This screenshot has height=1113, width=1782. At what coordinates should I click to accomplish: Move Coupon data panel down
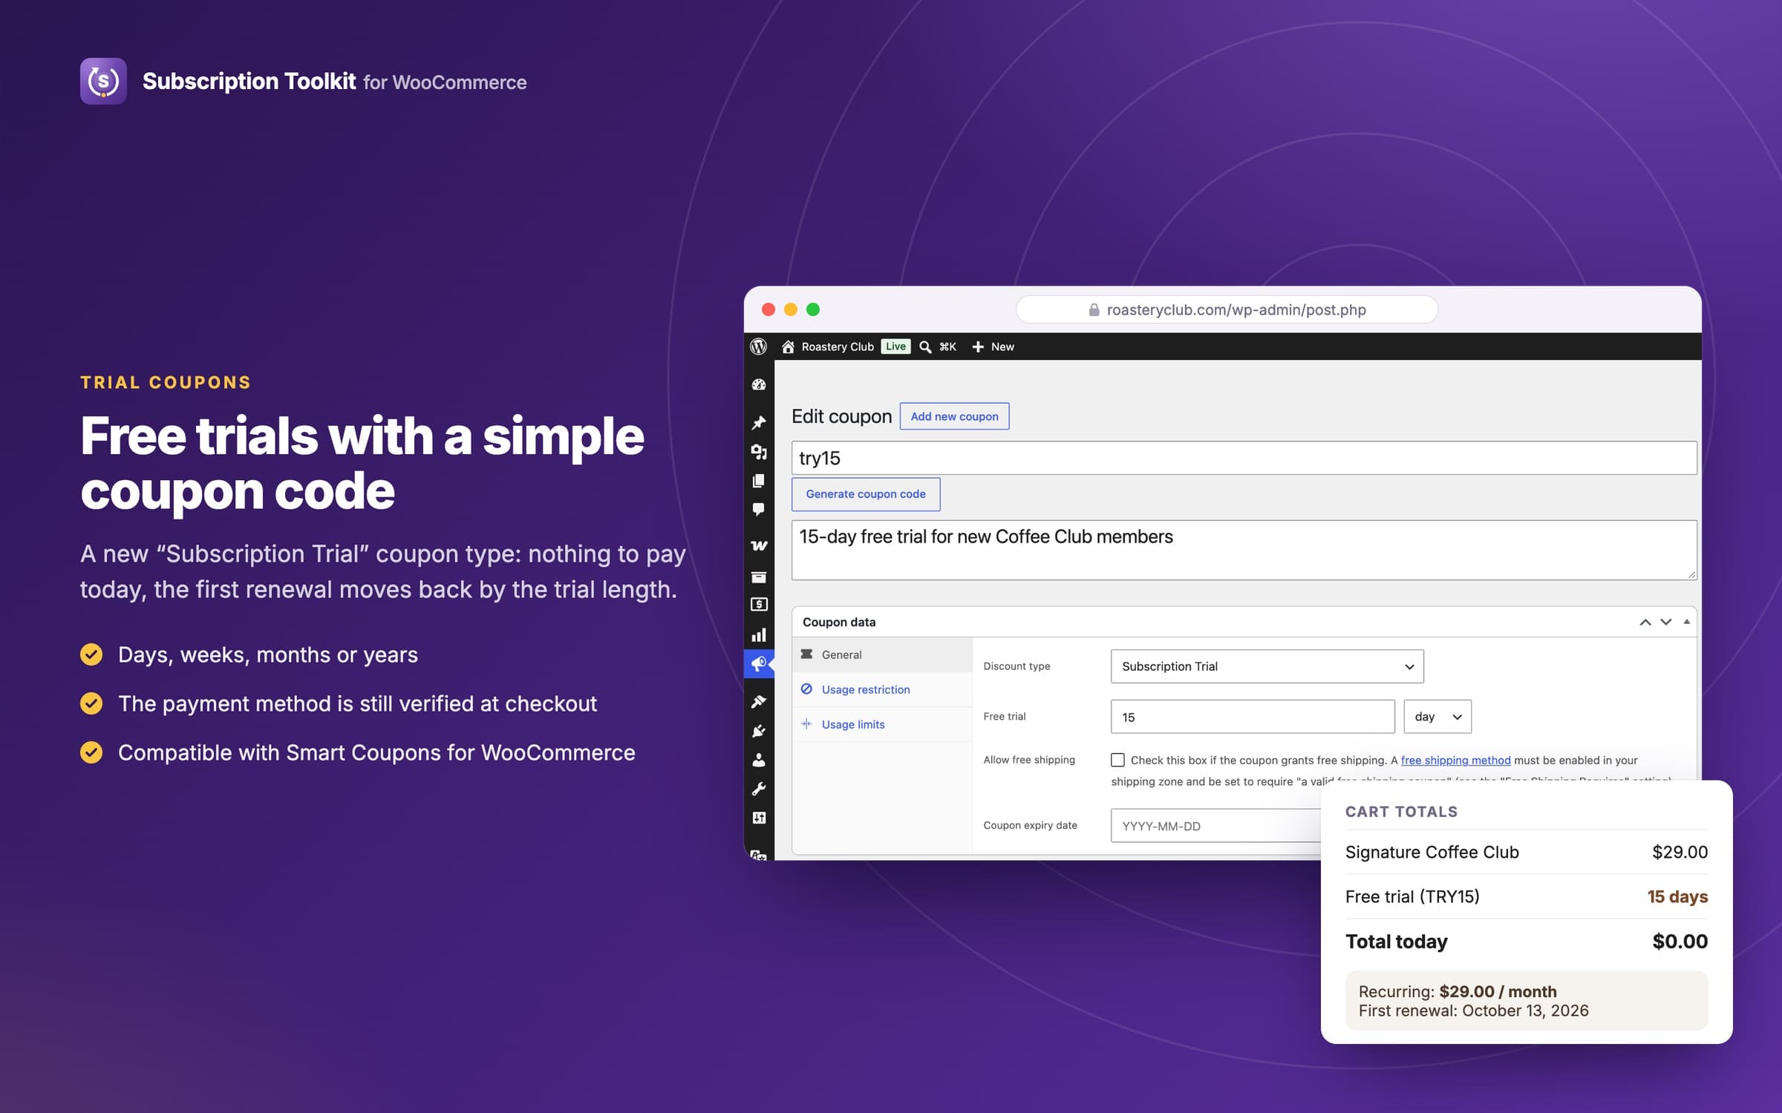1666,622
